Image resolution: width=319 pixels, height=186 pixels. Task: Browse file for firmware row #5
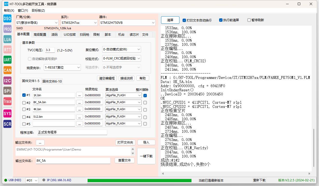point(80,124)
